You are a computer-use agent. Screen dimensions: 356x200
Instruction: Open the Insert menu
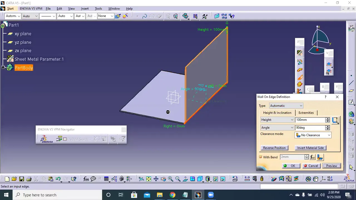point(85,9)
